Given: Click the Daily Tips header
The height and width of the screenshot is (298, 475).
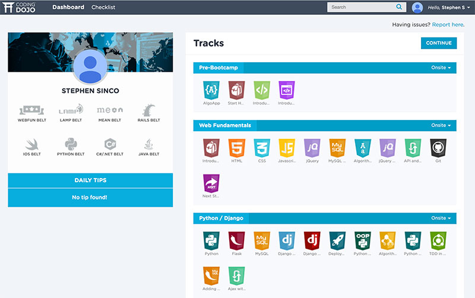Looking at the screenshot, I should coord(90,180).
